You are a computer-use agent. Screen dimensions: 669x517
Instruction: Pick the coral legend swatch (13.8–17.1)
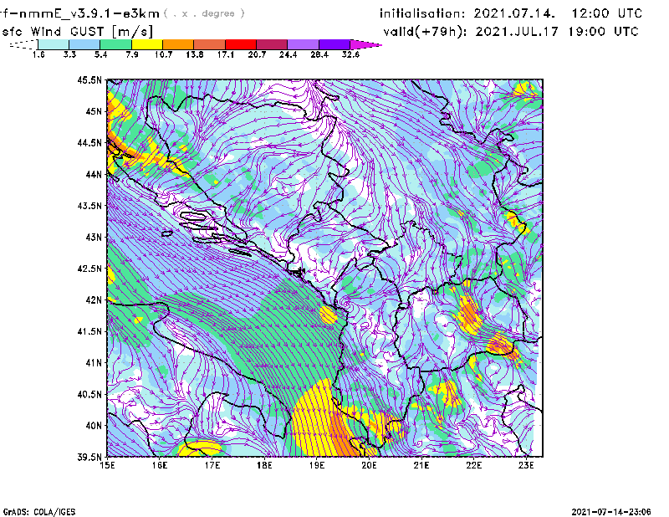(210, 44)
